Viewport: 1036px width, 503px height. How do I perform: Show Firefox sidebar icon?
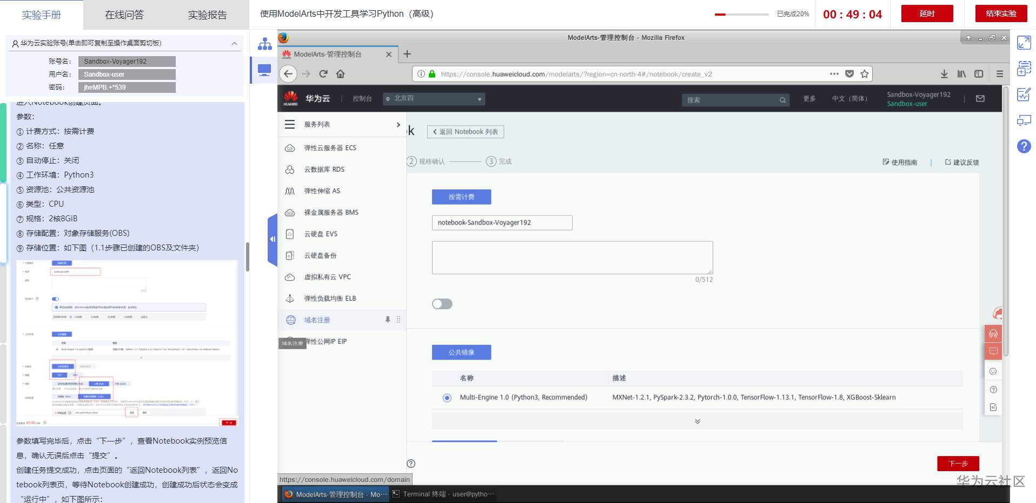point(979,74)
